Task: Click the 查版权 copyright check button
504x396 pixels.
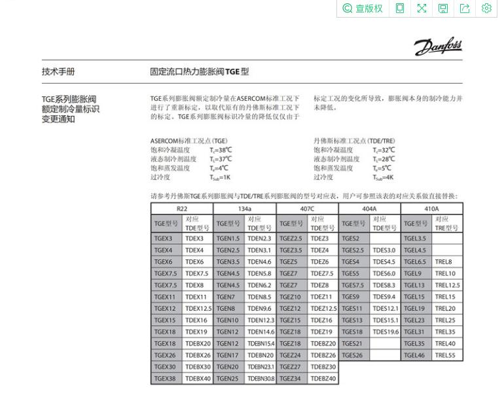Action: (363, 9)
